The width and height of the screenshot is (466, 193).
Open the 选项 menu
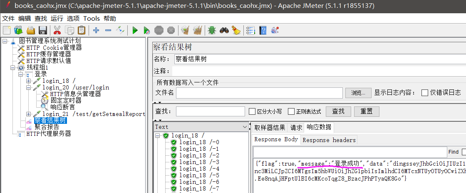tap(73, 19)
